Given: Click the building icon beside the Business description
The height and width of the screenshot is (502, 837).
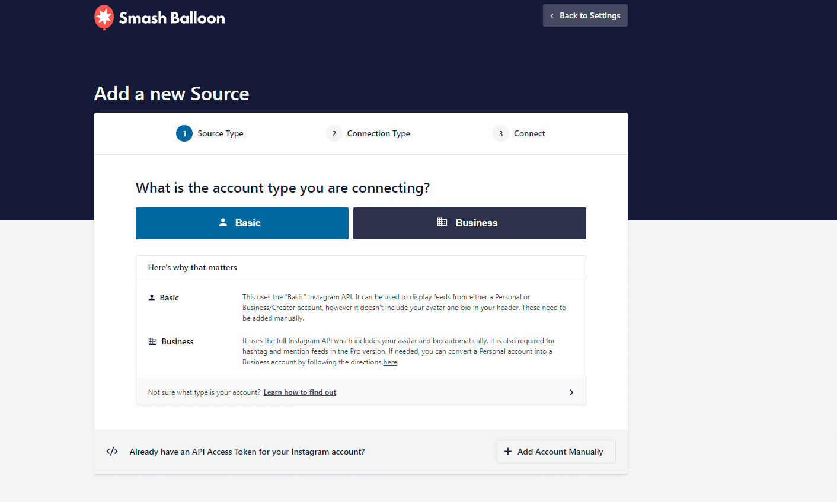Looking at the screenshot, I should (x=152, y=341).
